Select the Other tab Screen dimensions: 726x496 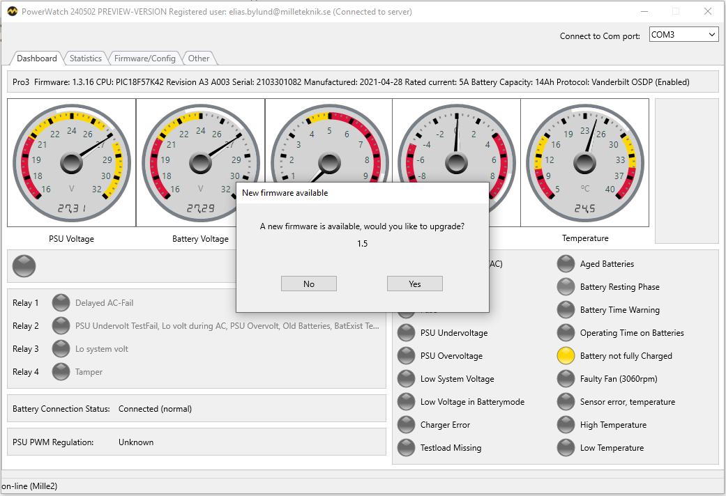[199, 59]
